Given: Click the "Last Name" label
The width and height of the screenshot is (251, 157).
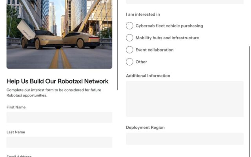Looking at the screenshot, I should (16, 132).
